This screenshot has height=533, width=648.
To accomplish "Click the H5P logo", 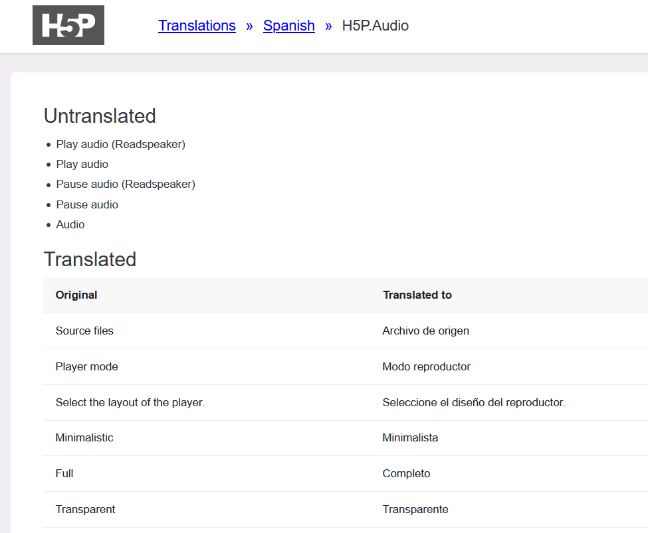I will coord(68,25).
